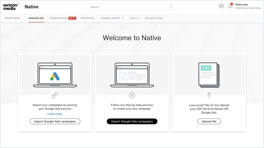Image resolution: width=264 pixels, height=148 pixels.
Task: Click the campaign dashboard laptop illustration
Action: [x=132, y=75]
